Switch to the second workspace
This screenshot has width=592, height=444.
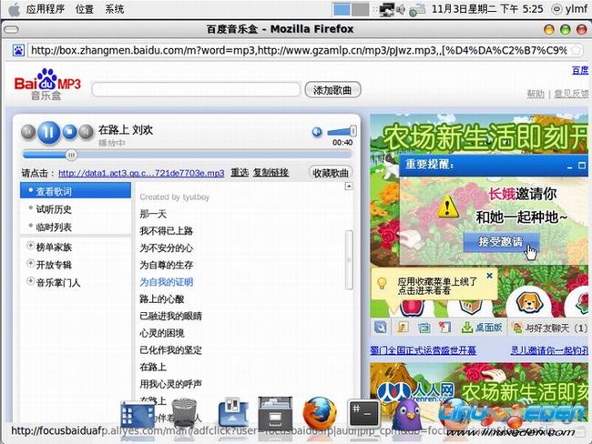coord(361,9)
